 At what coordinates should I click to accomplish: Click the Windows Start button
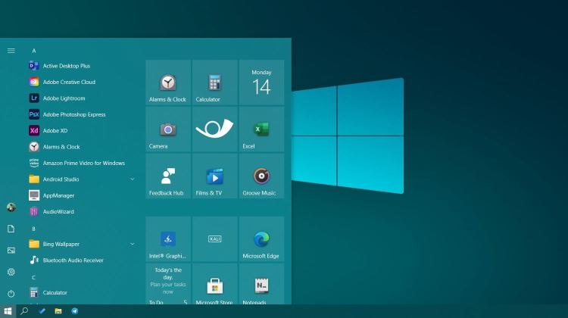coord(8,311)
